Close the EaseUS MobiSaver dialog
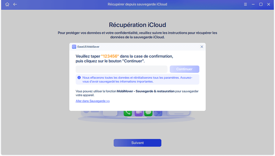This screenshot has height=156, width=275. coord(202,47)
